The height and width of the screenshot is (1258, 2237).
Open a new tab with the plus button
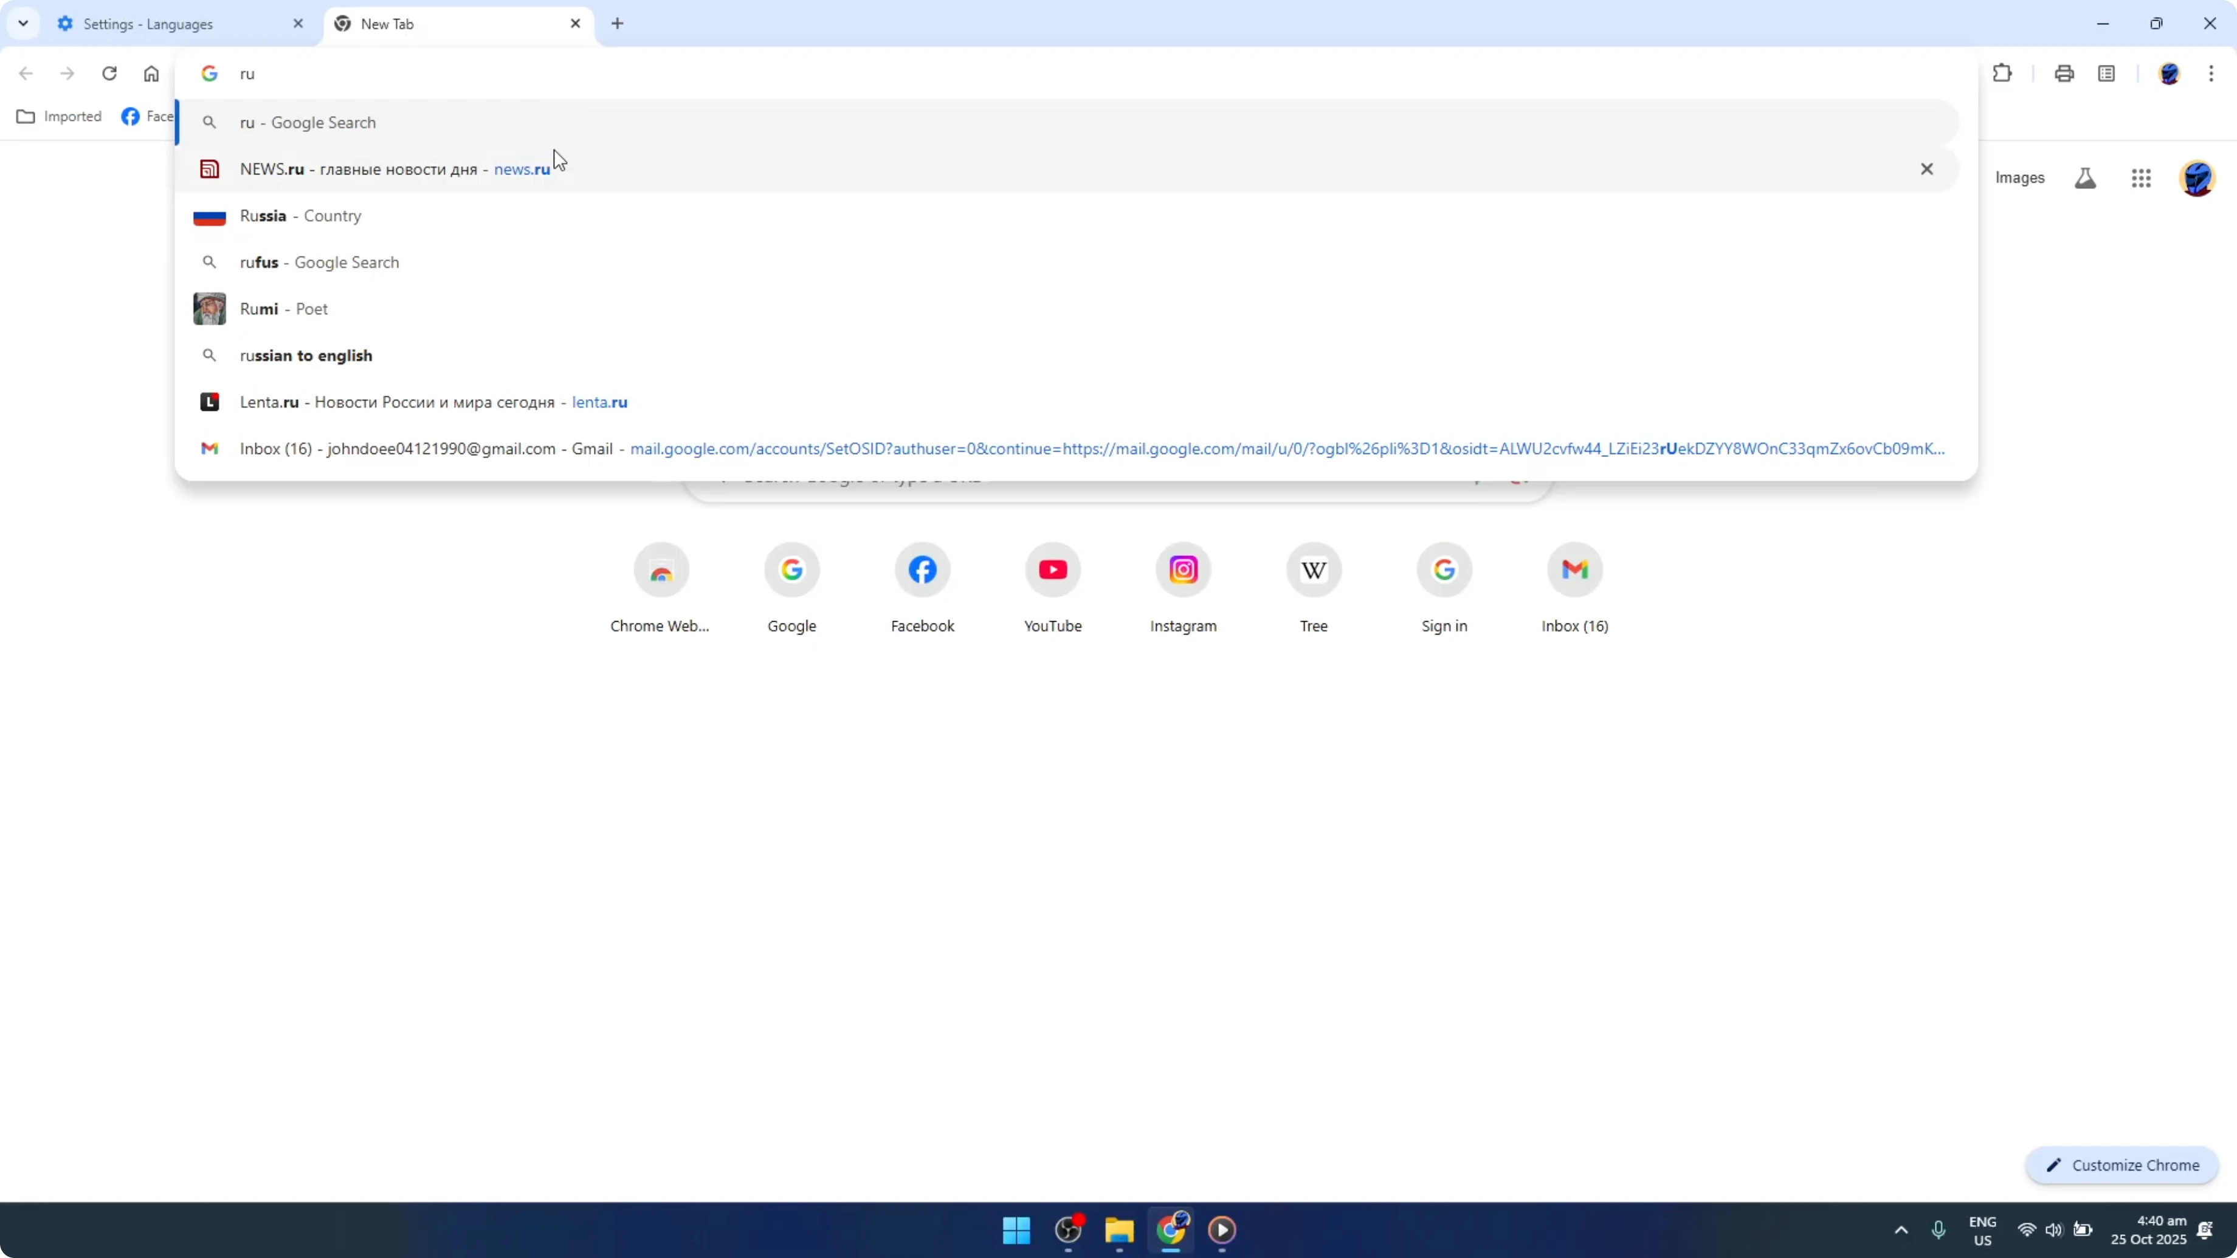tap(618, 24)
